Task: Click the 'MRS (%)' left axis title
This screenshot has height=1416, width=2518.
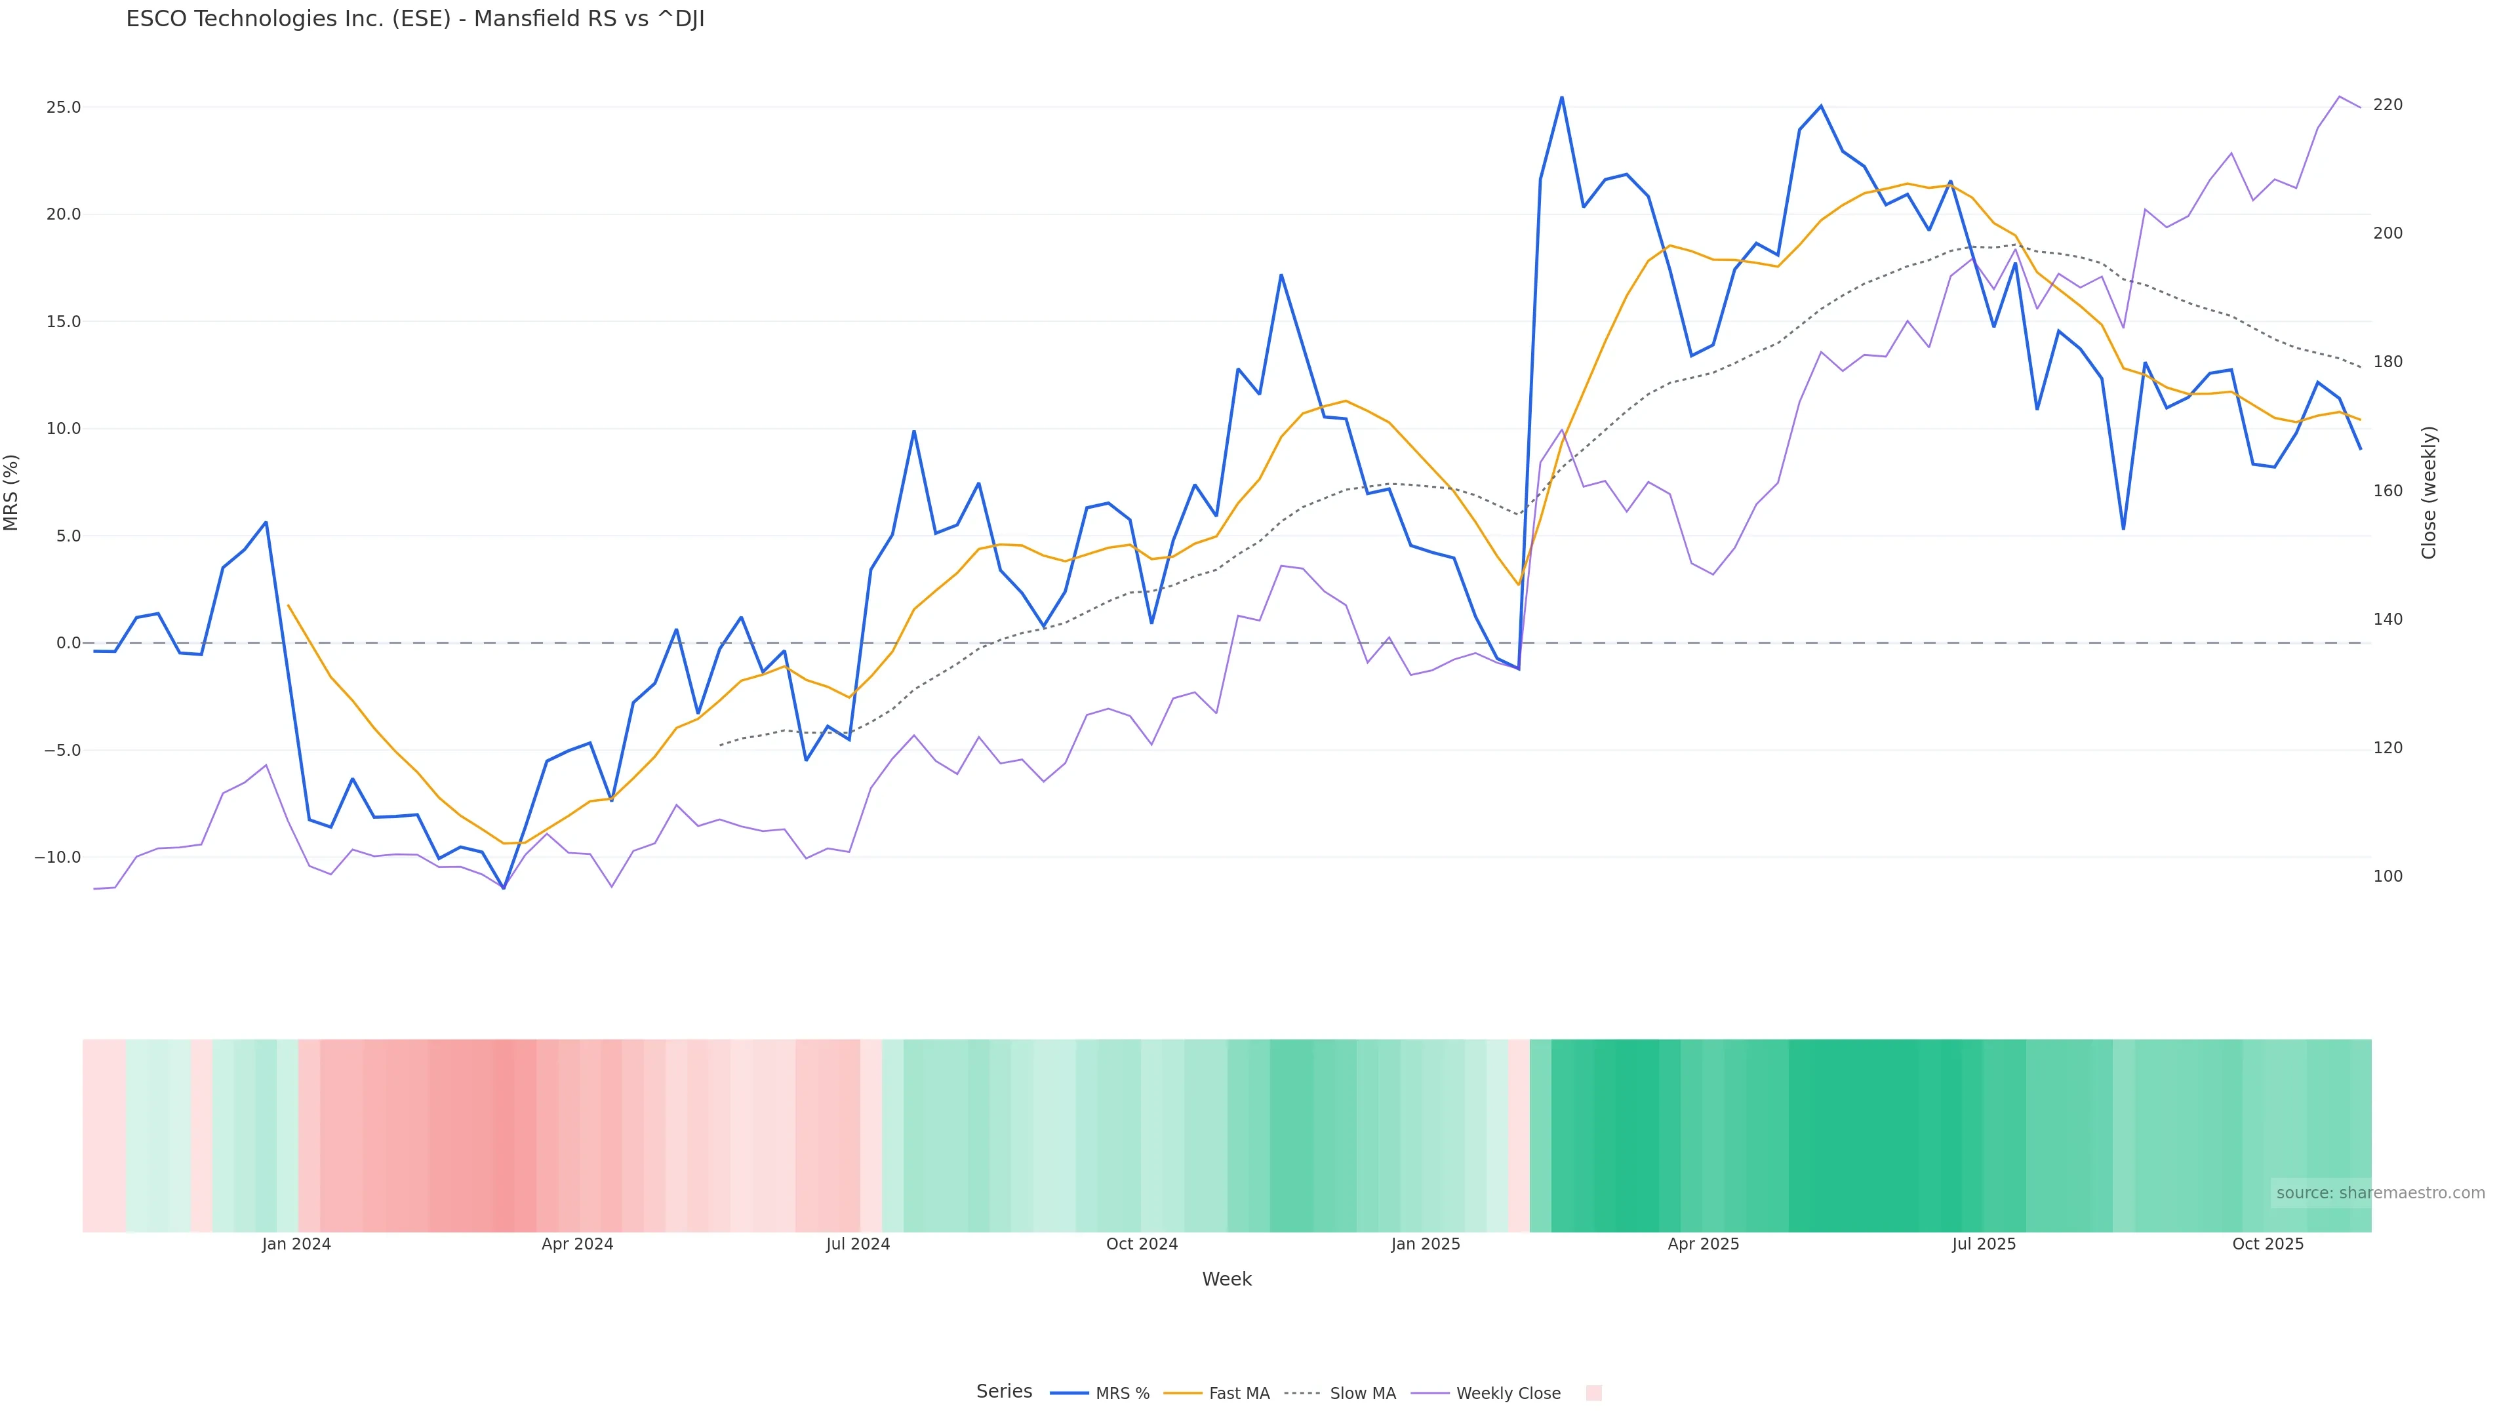Action: pos(12,492)
